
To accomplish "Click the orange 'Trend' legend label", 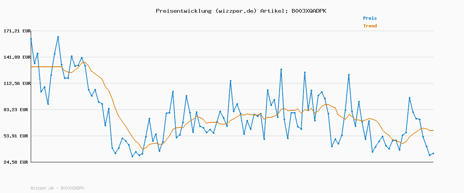I will [x=370, y=26].
